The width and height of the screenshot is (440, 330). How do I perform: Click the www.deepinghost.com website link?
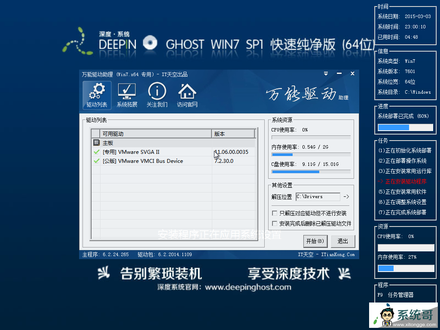pyautogui.click(x=248, y=287)
